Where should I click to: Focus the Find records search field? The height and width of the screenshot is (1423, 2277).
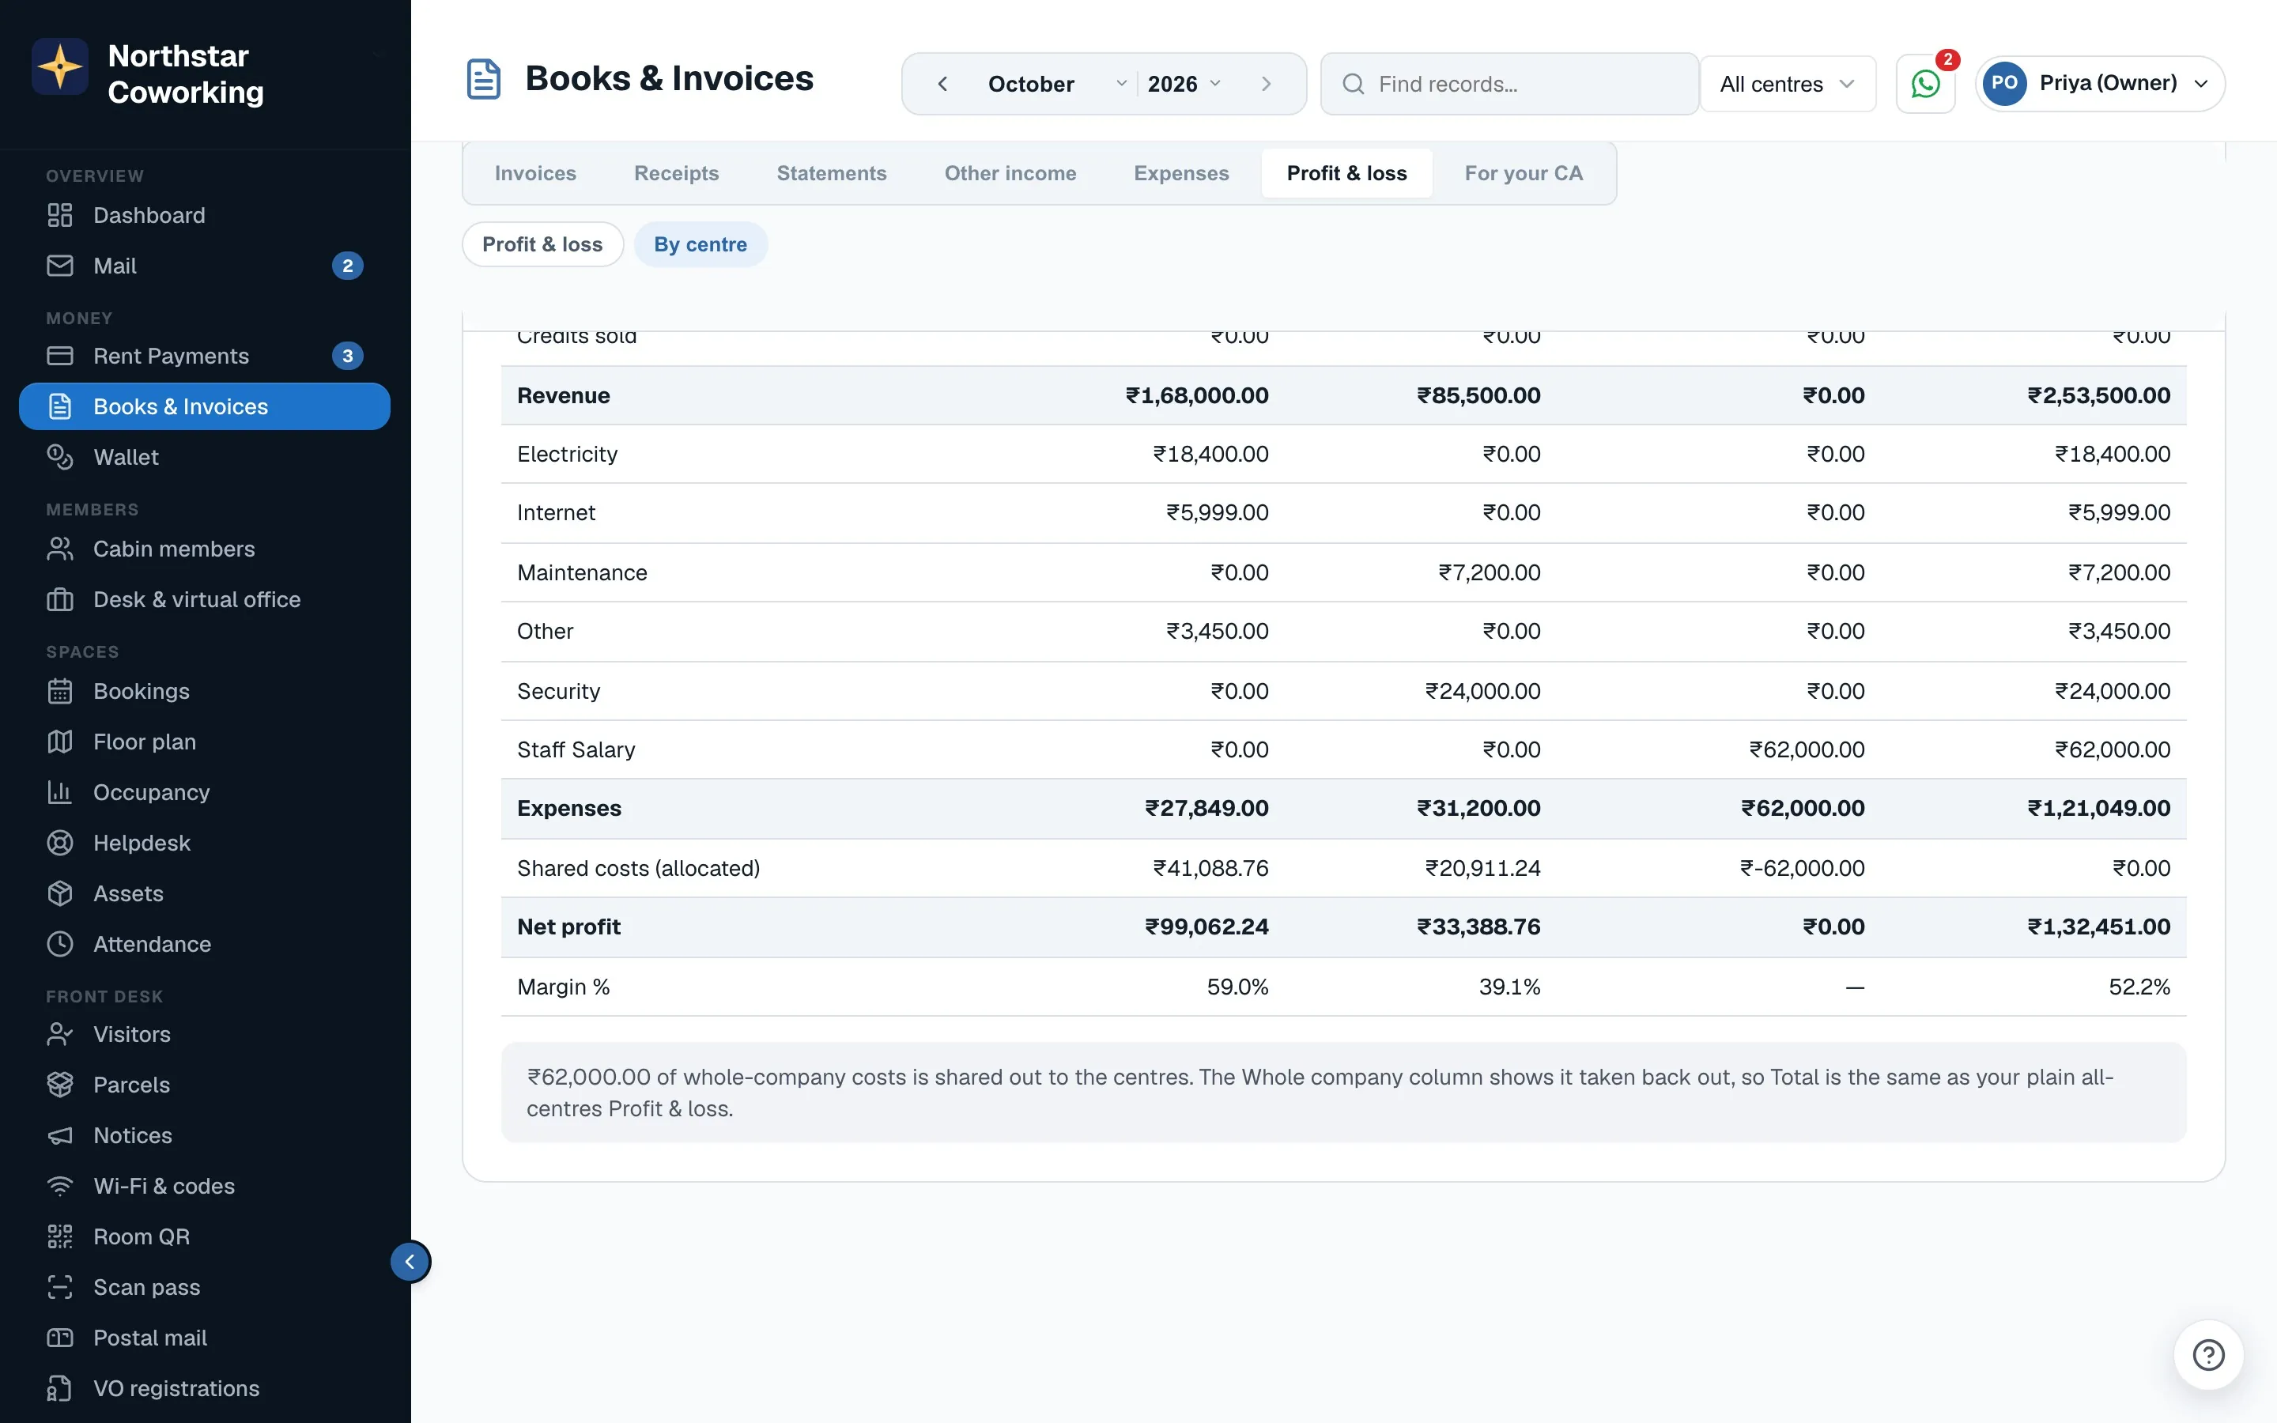(1509, 84)
